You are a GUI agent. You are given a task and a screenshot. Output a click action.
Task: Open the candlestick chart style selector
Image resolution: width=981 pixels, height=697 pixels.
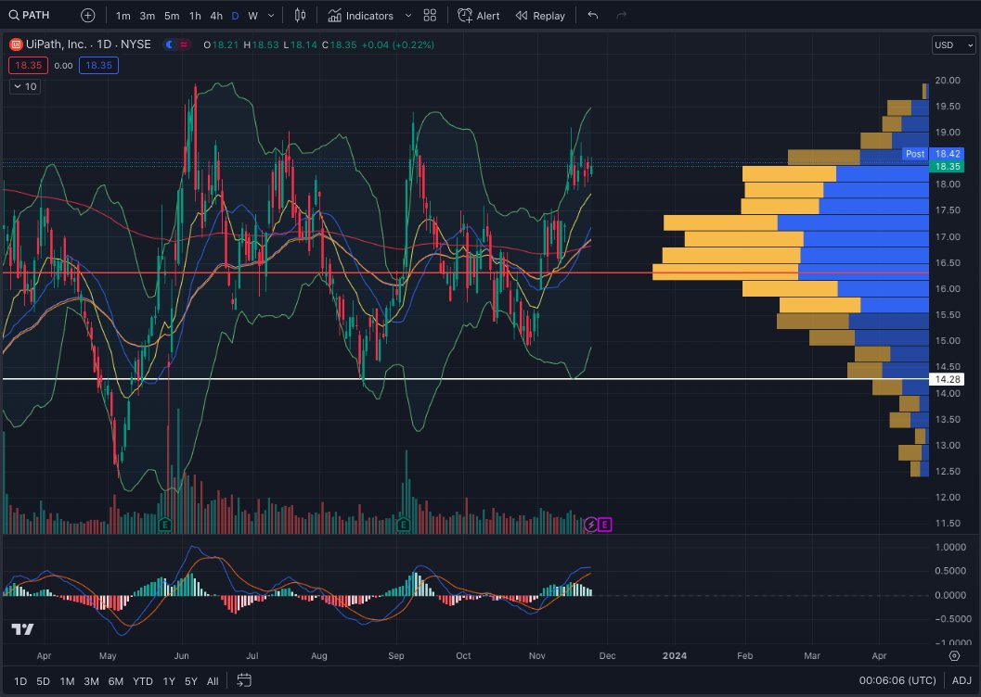[301, 16]
